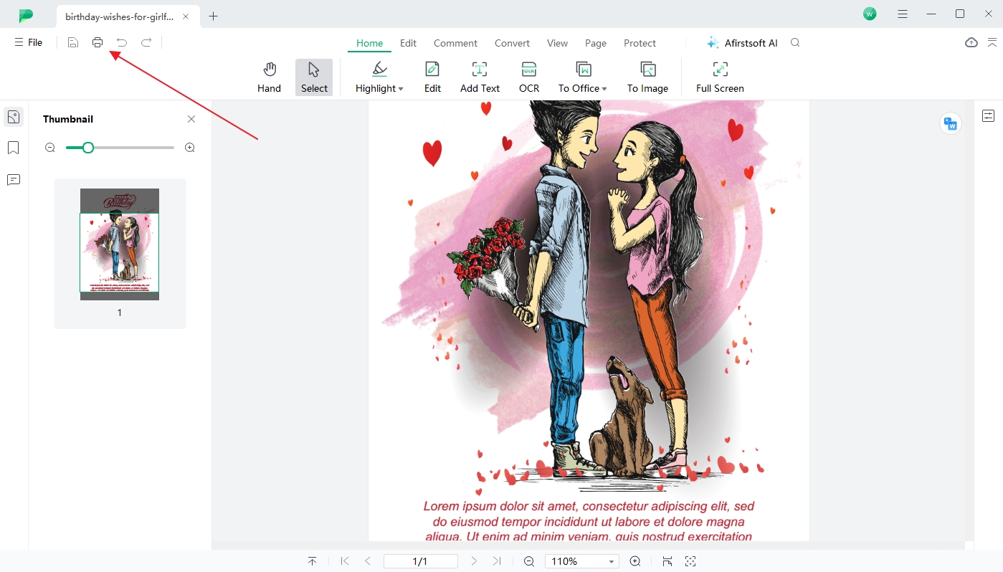1003x572 pixels.
Task: Click the fit page width icon
Action: [667, 561]
